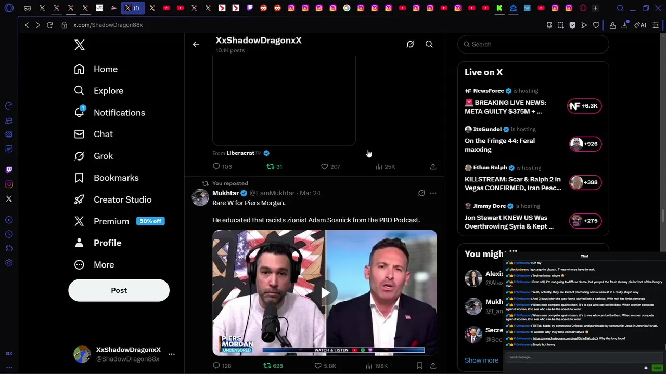Image resolution: width=666 pixels, height=374 pixels.
Task: Click the +275 listeners badge
Action: [x=585, y=221]
